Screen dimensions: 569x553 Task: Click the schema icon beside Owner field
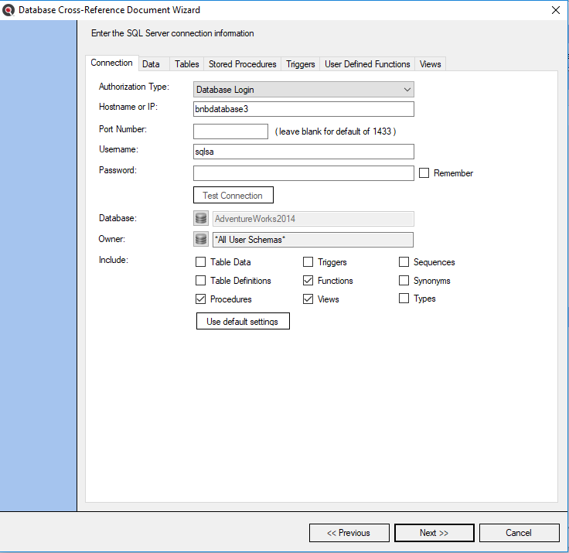coord(201,240)
